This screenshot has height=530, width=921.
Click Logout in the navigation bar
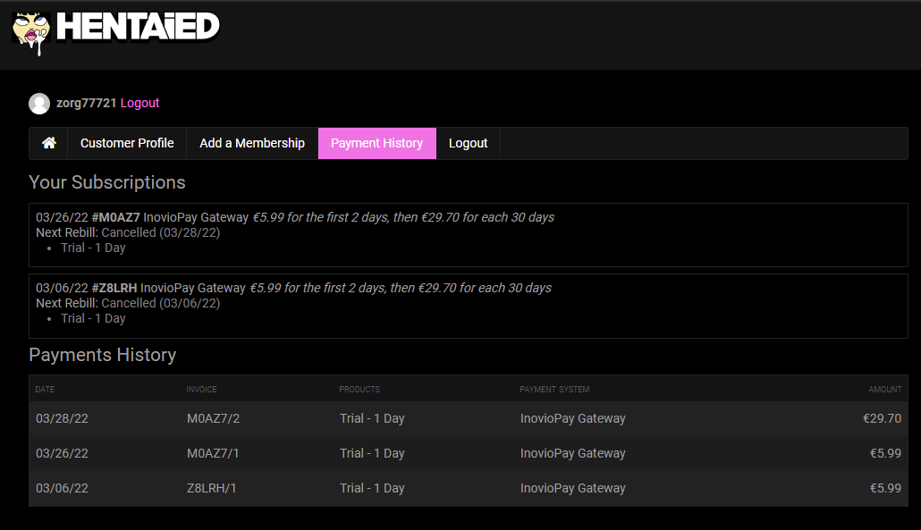[x=468, y=143]
